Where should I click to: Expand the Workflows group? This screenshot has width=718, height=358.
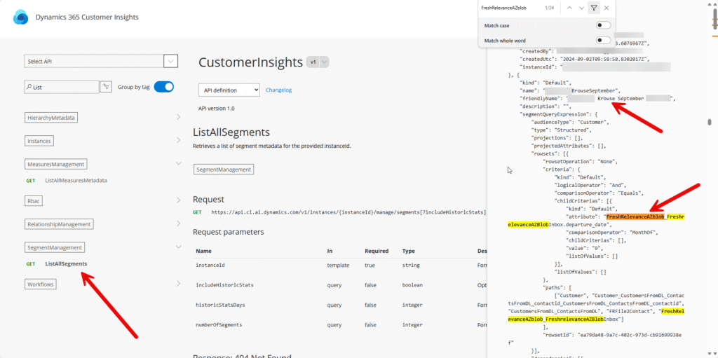click(178, 284)
